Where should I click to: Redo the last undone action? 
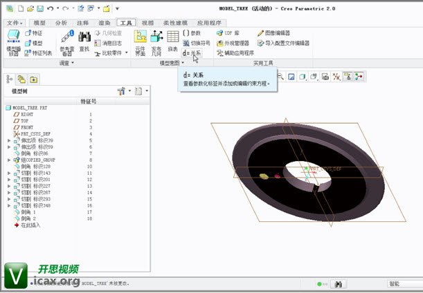(65, 8)
